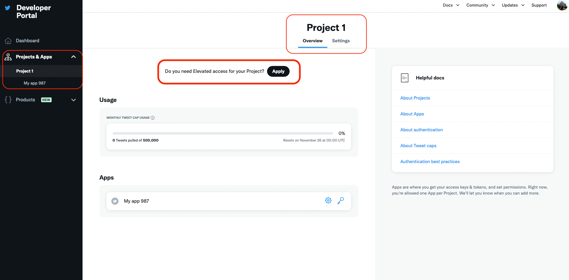Click the user profile avatar
The image size is (569, 280).
(x=562, y=5)
